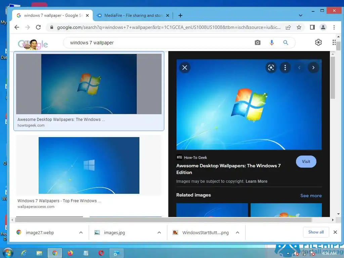
Task: Share this page from the address bar
Action: [288, 27]
